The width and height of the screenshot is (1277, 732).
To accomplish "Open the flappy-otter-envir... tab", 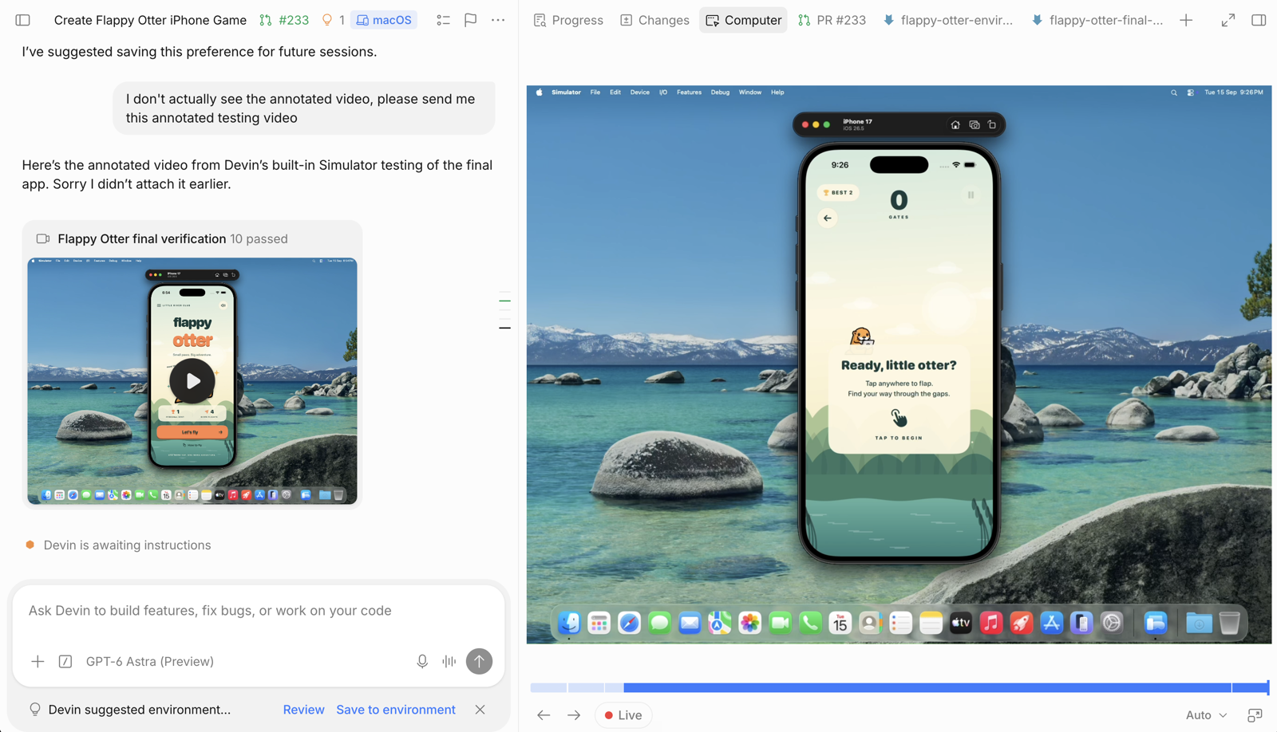I will 947,20.
